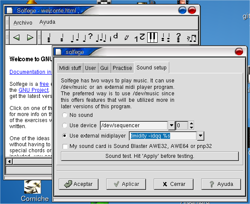Select the No sound radio button
Viewport: 250px width, 204px height.
tap(64, 115)
